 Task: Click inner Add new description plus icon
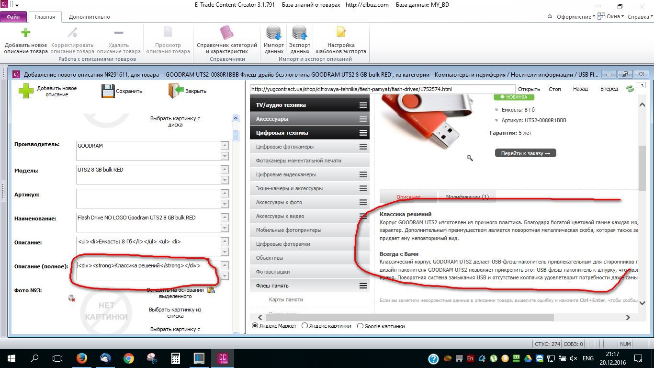[x=26, y=91]
